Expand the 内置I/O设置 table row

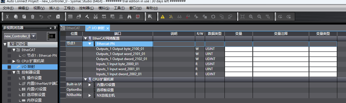coord(90,85)
